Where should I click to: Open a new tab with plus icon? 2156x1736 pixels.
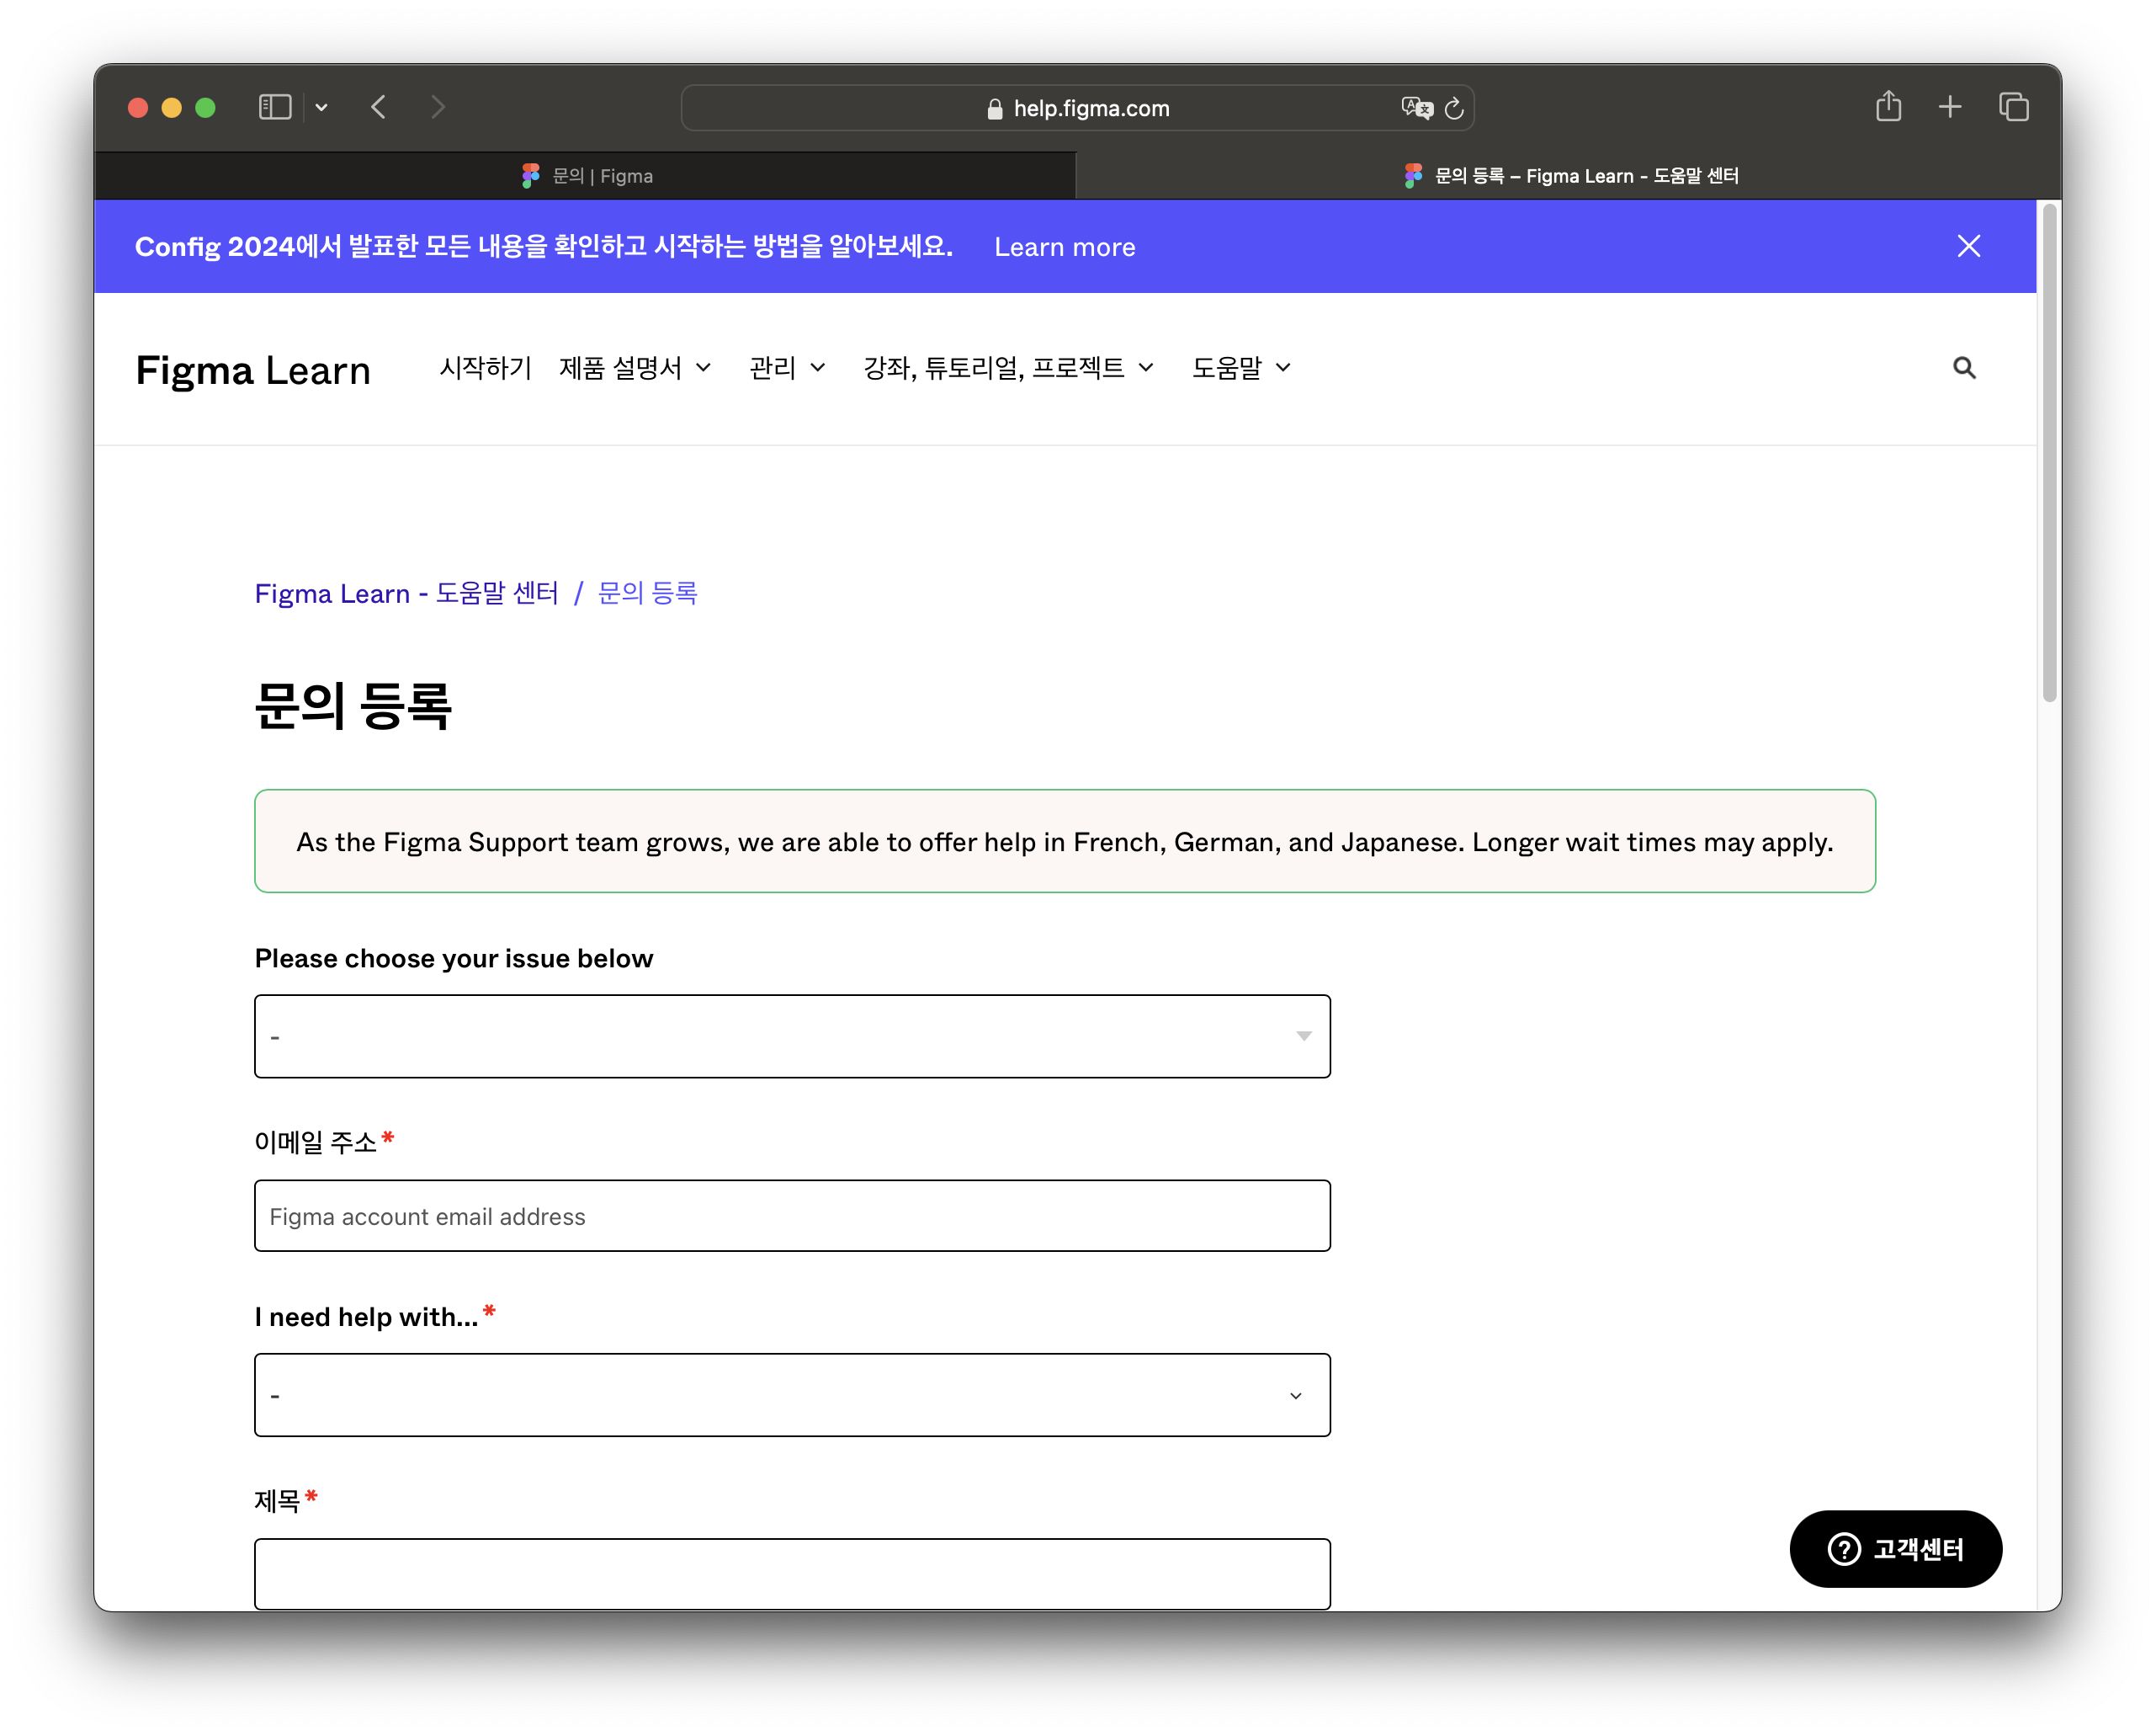pos(1950,106)
